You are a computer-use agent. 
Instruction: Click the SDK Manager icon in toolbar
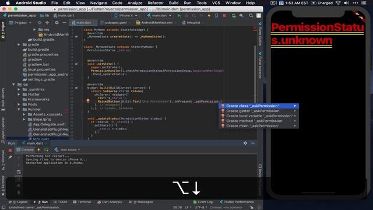241,16
